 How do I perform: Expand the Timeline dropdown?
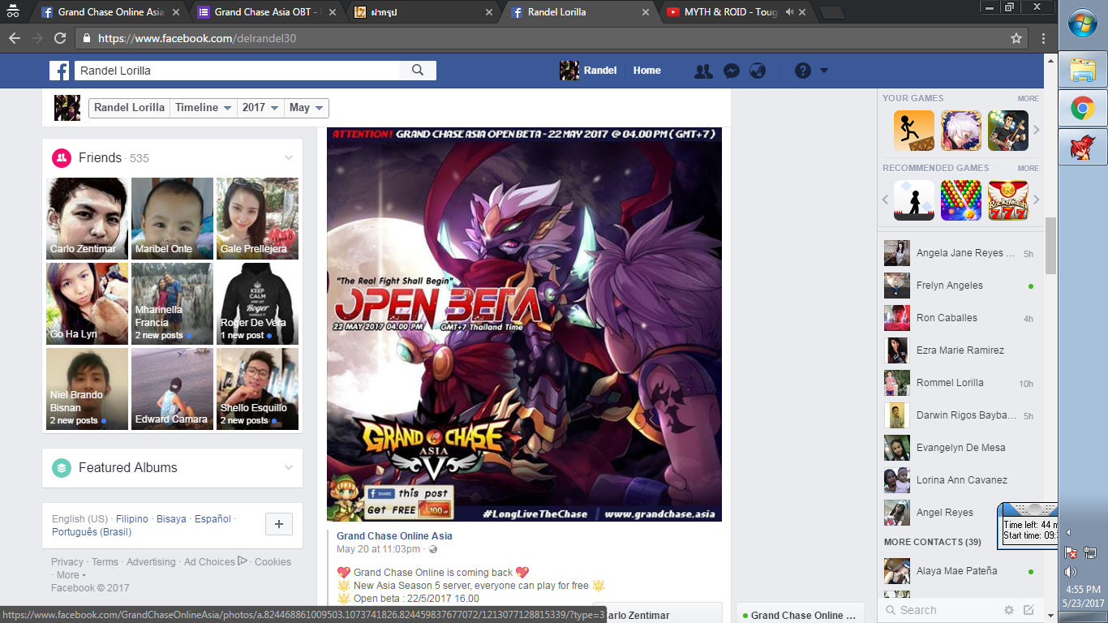tap(204, 108)
